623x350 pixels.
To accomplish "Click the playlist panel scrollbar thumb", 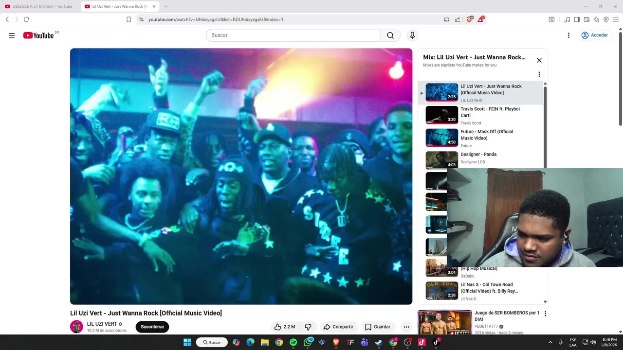I will 545,126.
